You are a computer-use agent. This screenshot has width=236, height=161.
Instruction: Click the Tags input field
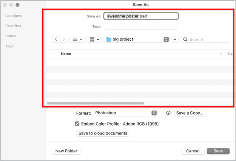tap(141, 26)
